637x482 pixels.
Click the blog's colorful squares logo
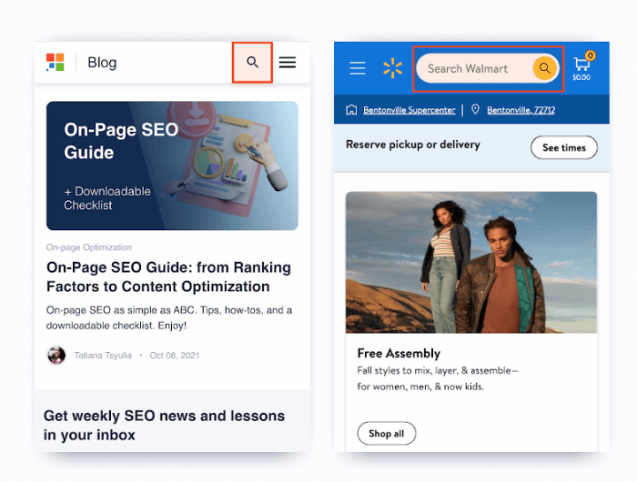tap(56, 62)
